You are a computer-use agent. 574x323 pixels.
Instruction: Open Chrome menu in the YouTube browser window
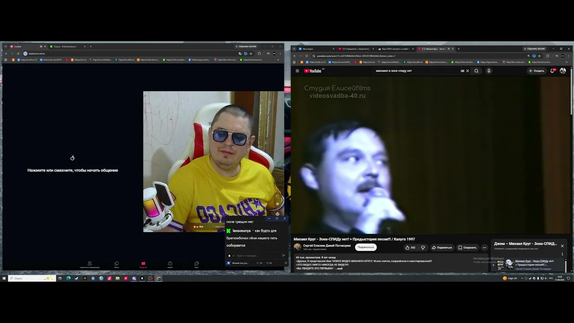[569, 56]
